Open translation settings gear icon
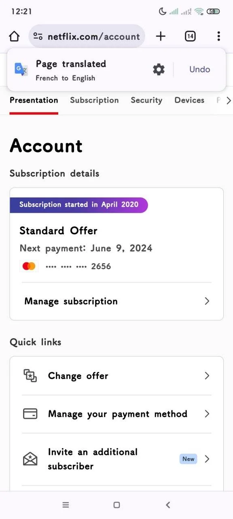Image resolution: width=233 pixels, height=519 pixels. coord(159,69)
